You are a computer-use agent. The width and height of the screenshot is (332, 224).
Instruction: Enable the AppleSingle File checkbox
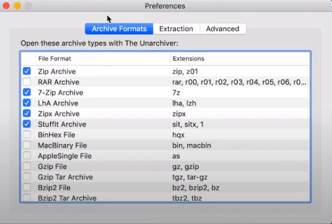click(27, 156)
